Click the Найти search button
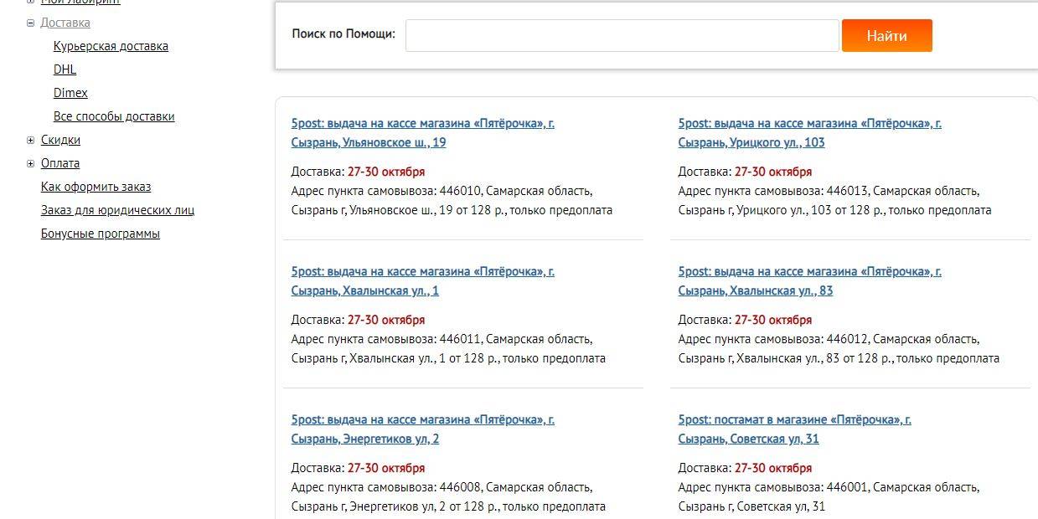The image size is (1038, 519). point(887,36)
